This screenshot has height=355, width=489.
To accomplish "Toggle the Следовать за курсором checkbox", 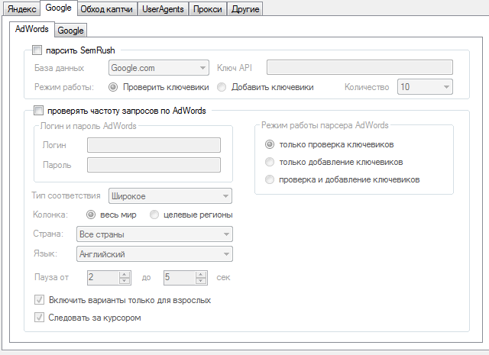I will [x=40, y=317].
